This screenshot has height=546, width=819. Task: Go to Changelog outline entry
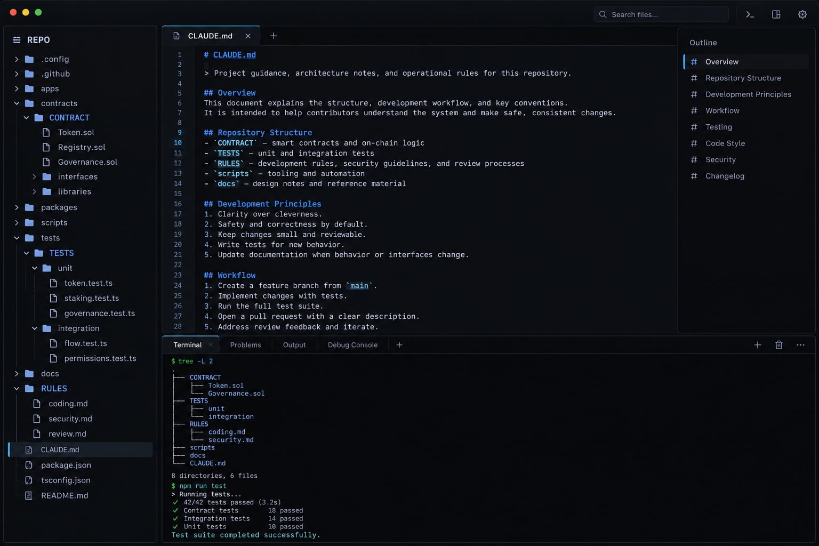(725, 176)
